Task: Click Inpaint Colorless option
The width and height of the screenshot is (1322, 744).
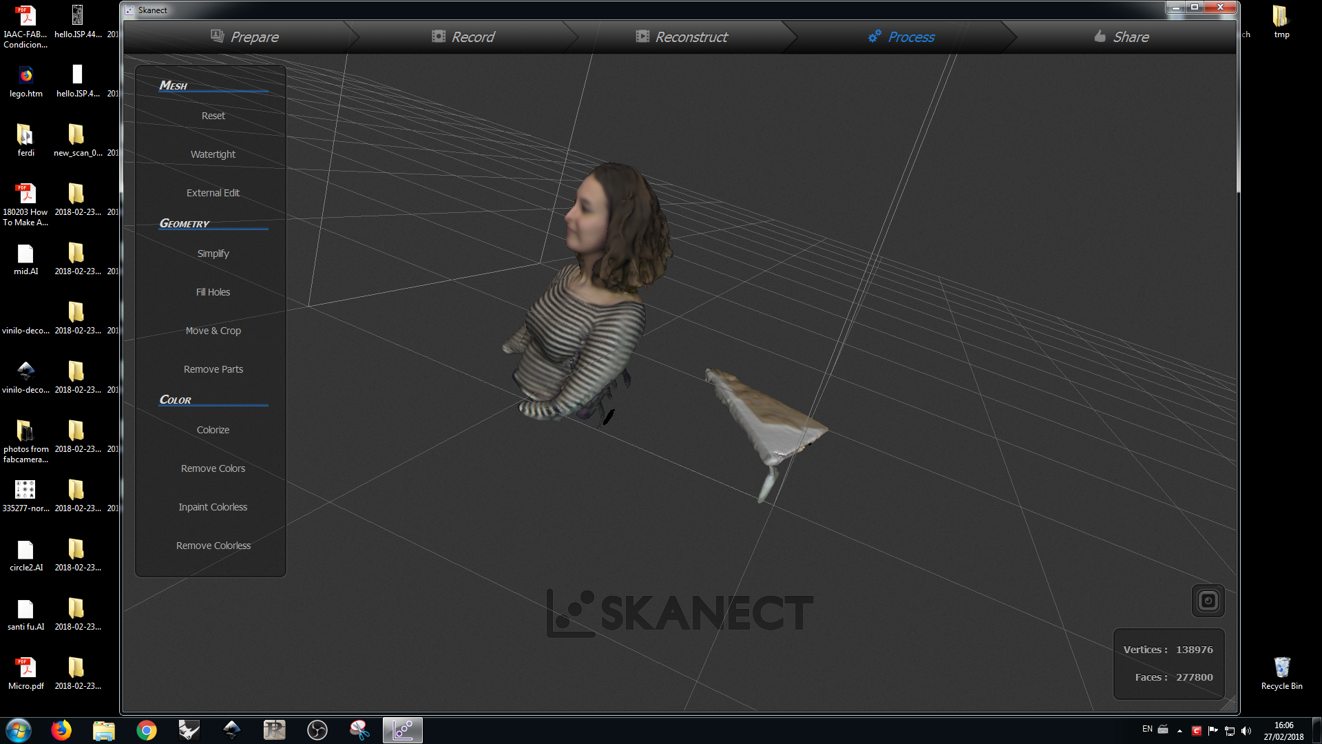Action: 213,507
